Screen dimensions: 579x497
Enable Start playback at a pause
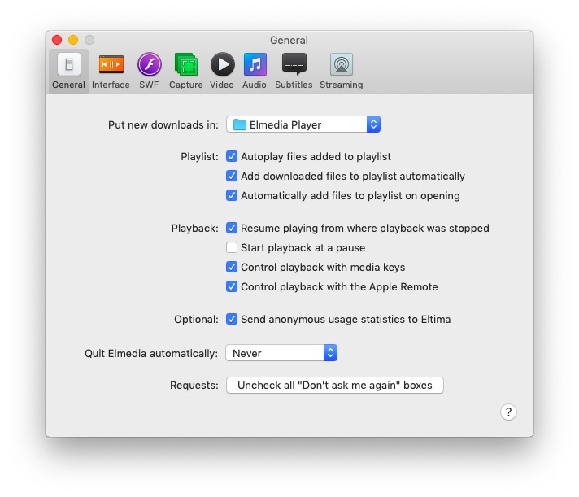coord(232,247)
